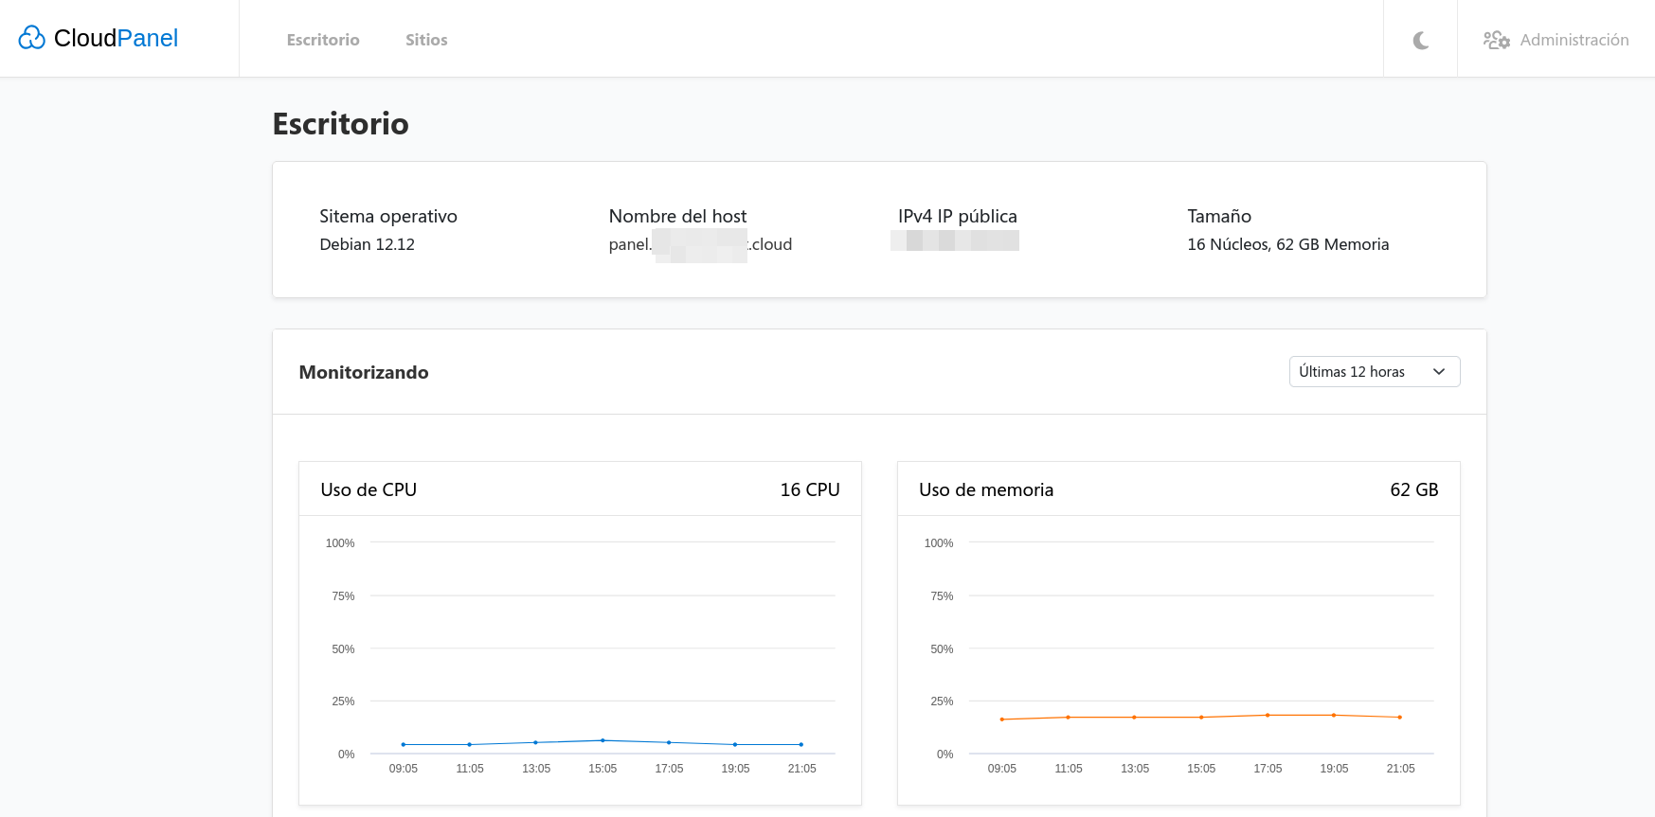Click the memory chart 11:05 axis label

[x=1069, y=769]
